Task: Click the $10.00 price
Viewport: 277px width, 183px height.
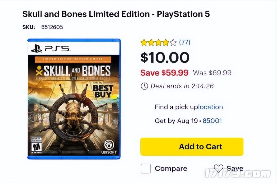Action: click(165, 57)
